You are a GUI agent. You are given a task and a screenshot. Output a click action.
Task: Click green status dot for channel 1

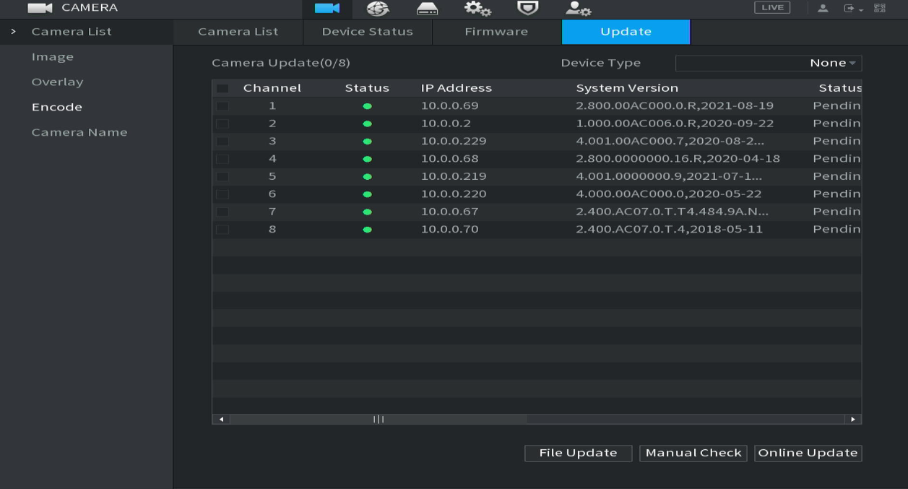pos(367,106)
